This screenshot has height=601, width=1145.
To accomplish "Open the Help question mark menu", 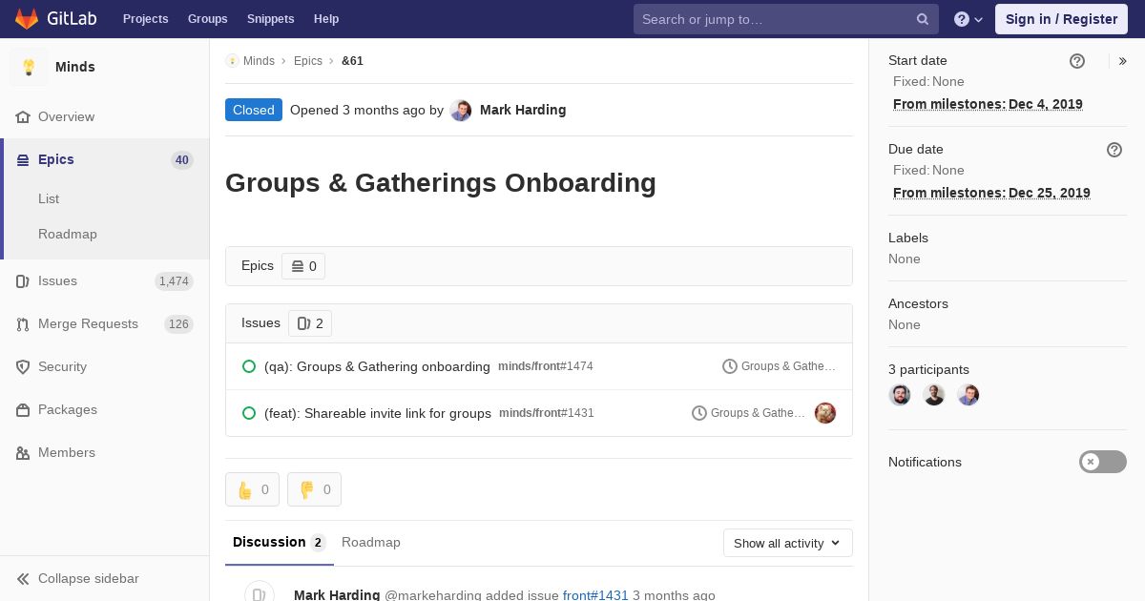I will click(x=968, y=19).
